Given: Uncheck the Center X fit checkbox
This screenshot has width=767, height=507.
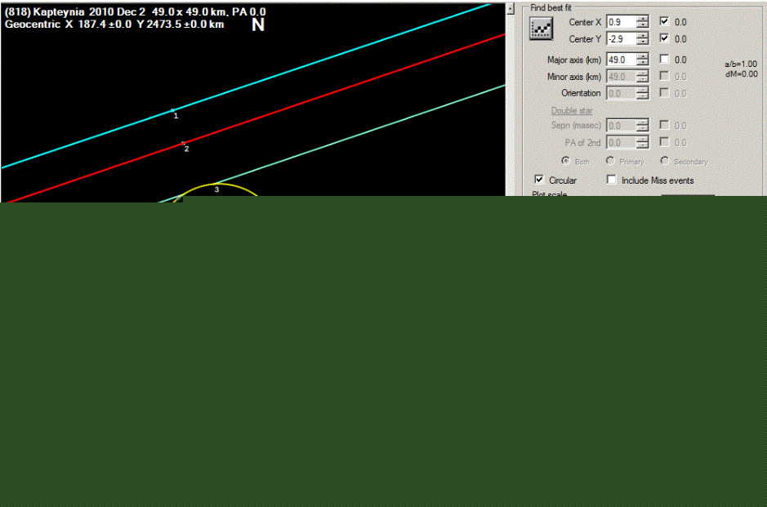Looking at the screenshot, I should [664, 21].
